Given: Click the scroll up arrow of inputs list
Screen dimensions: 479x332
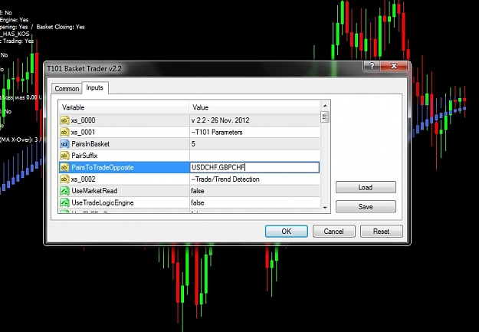Looking at the screenshot, I should 325,106.
